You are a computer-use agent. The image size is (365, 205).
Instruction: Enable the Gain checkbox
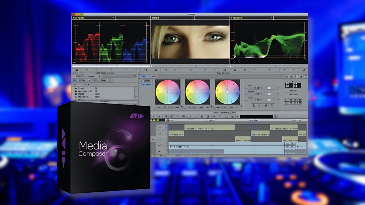click(x=247, y=88)
